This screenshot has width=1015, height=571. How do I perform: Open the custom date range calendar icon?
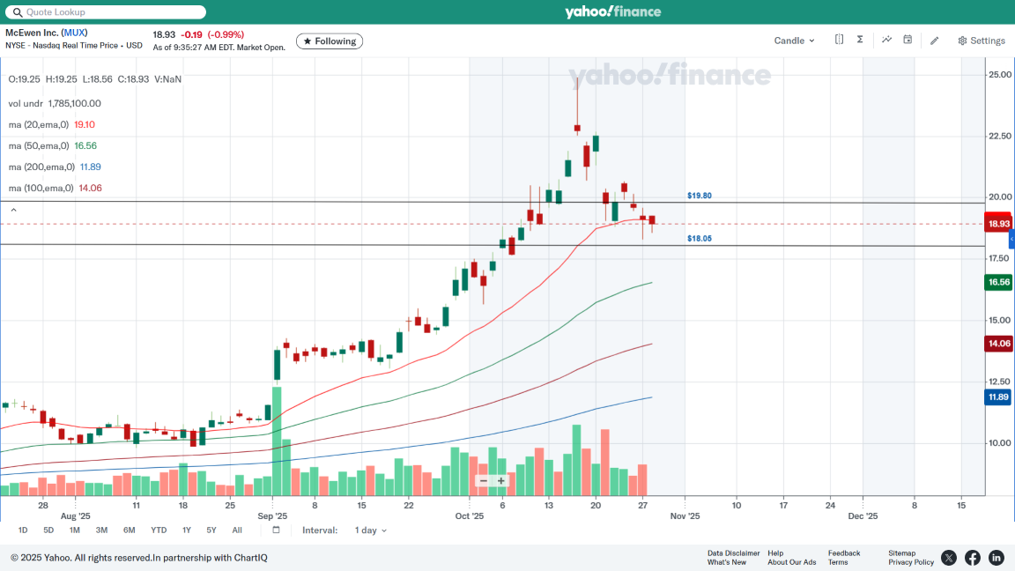coord(276,530)
